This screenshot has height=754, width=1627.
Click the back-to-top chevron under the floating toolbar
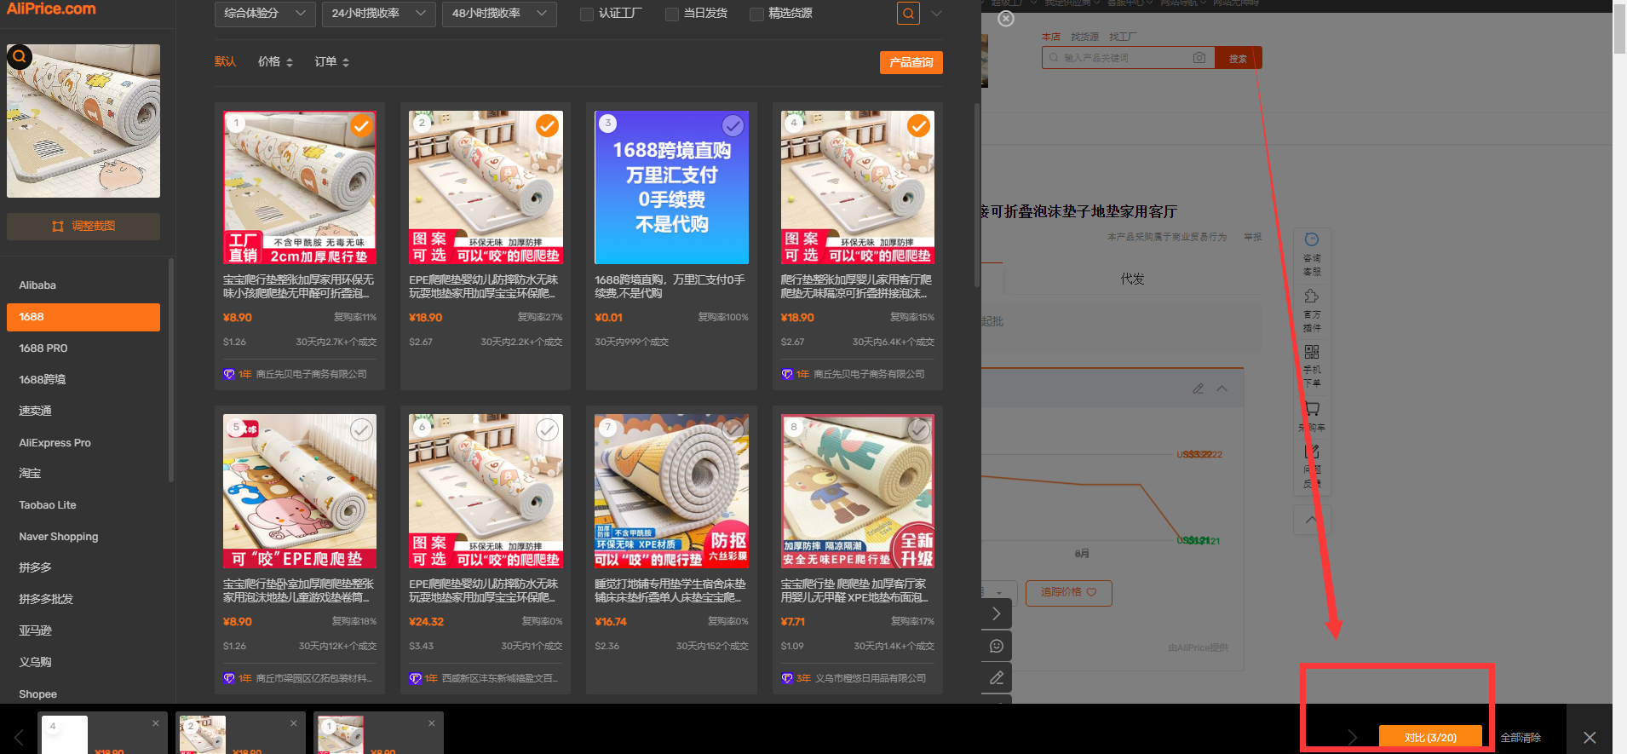click(1312, 519)
